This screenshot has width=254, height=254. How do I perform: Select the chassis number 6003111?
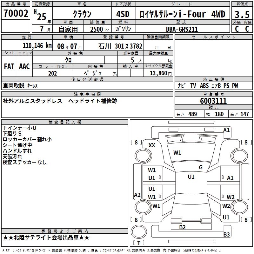tap(213, 101)
